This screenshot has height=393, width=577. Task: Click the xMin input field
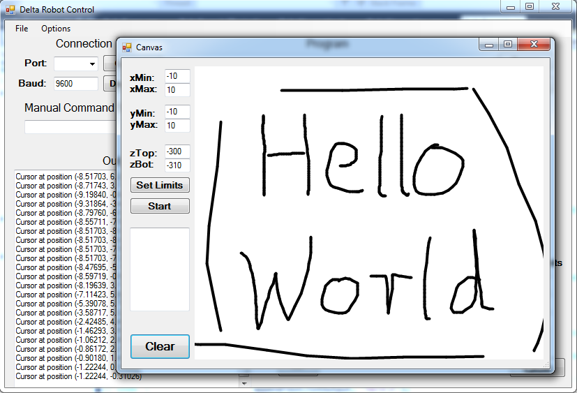[x=177, y=76]
